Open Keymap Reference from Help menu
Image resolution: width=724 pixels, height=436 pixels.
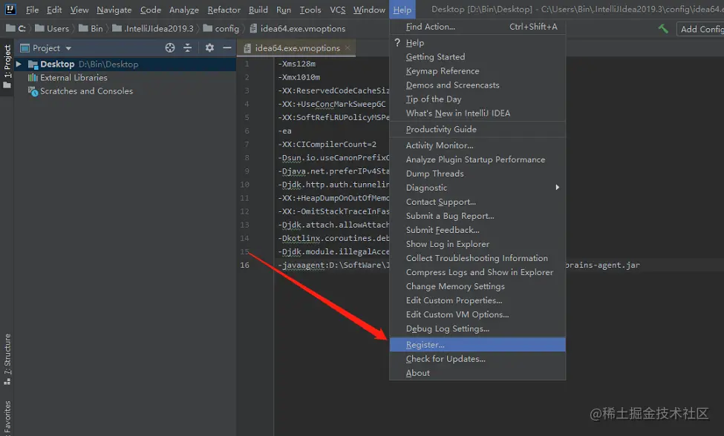477,71
